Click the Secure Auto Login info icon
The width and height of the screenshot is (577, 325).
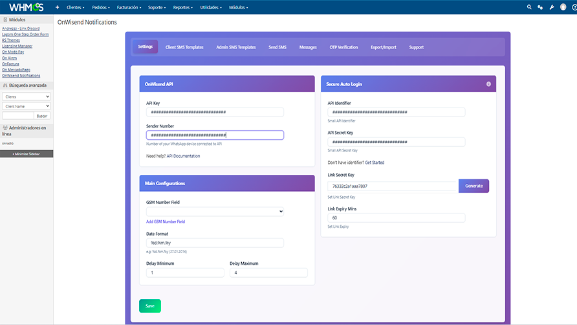point(488,84)
